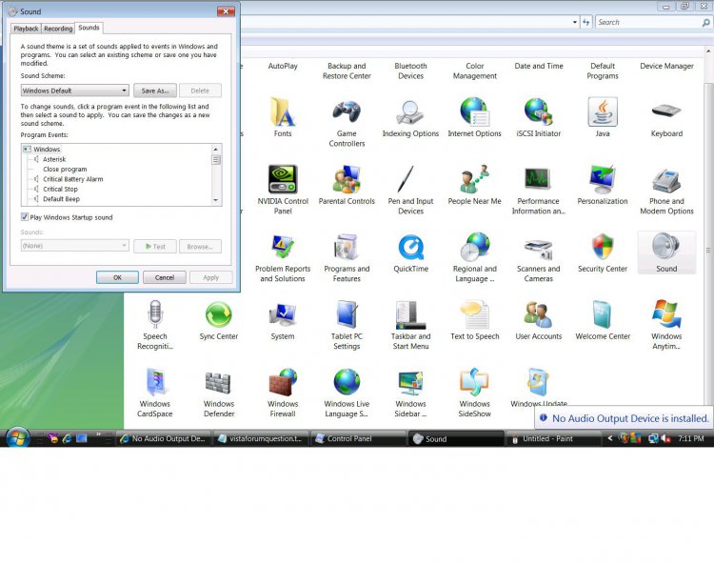Click OK in the Sound dialog
714x565 pixels.
117,277
